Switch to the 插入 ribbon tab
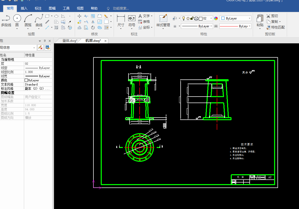Image resolution: width=299 pixels, height=209 pixels. (24, 8)
